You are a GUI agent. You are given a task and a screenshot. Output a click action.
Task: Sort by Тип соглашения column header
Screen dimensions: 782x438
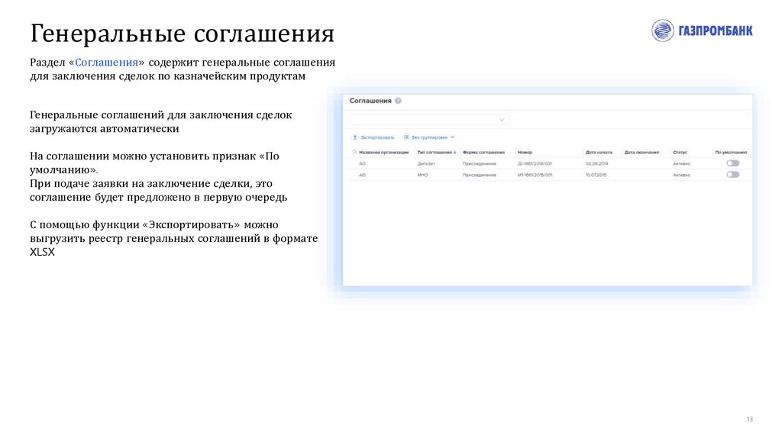click(436, 153)
